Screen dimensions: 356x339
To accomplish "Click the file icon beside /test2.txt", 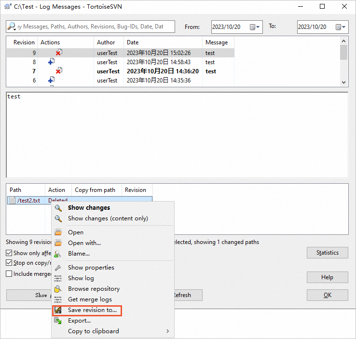I will pyautogui.click(x=13, y=200).
